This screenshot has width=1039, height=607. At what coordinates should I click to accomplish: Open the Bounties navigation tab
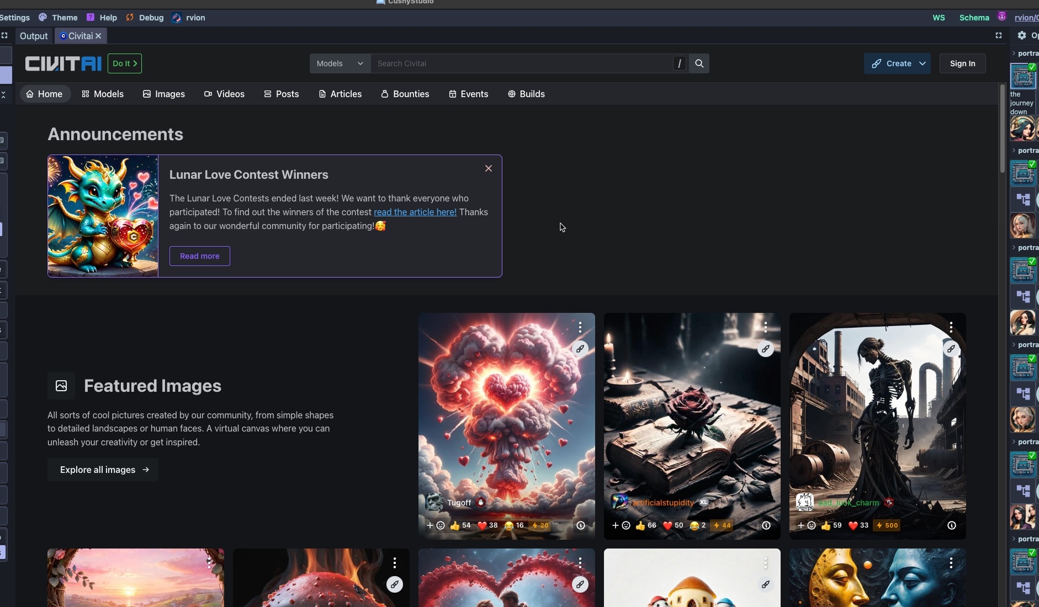tap(405, 94)
